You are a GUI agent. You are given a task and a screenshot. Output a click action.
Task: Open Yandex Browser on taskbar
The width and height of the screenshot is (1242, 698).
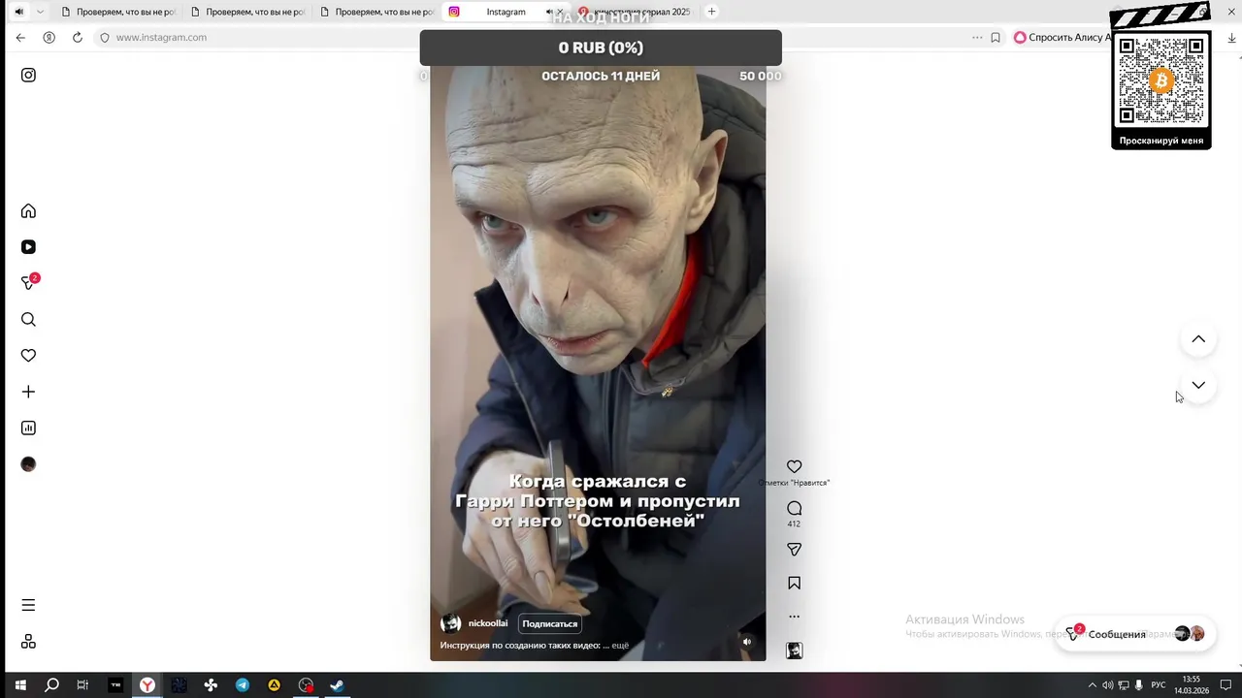[x=147, y=685]
